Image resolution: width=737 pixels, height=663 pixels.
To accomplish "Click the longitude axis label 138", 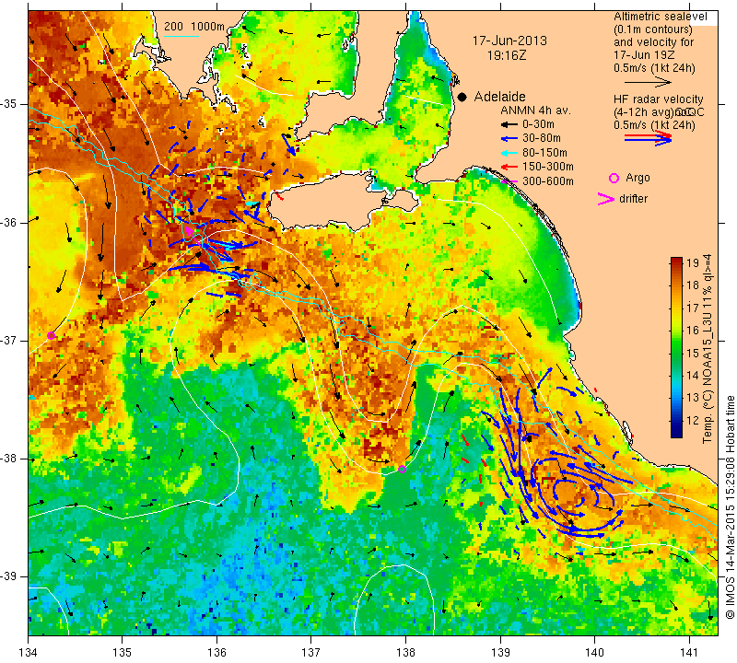I will (x=405, y=653).
